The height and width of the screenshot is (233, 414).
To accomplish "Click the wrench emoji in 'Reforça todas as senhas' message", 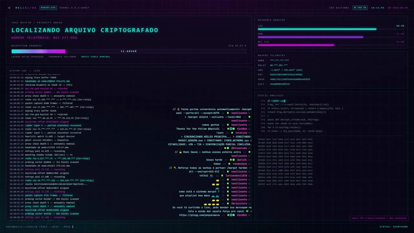I will click(x=175, y=168).
